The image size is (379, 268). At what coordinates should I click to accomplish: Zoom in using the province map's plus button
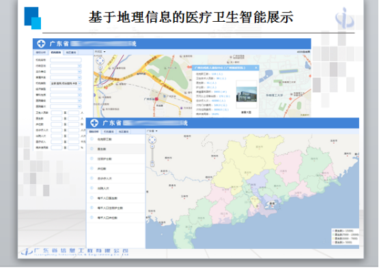pyautogui.click(x=152, y=147)
